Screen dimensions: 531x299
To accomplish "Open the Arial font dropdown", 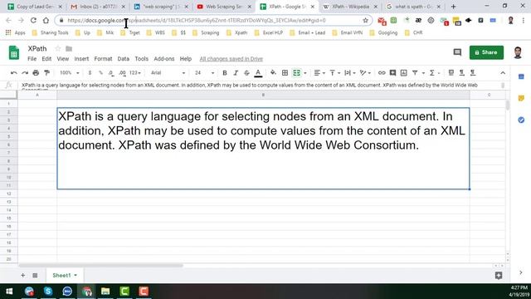I will (168, 73).
